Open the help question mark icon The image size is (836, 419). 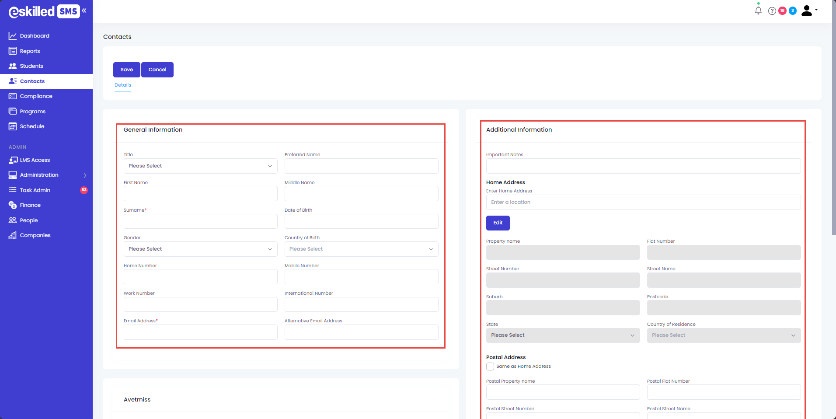coord(772,11)
